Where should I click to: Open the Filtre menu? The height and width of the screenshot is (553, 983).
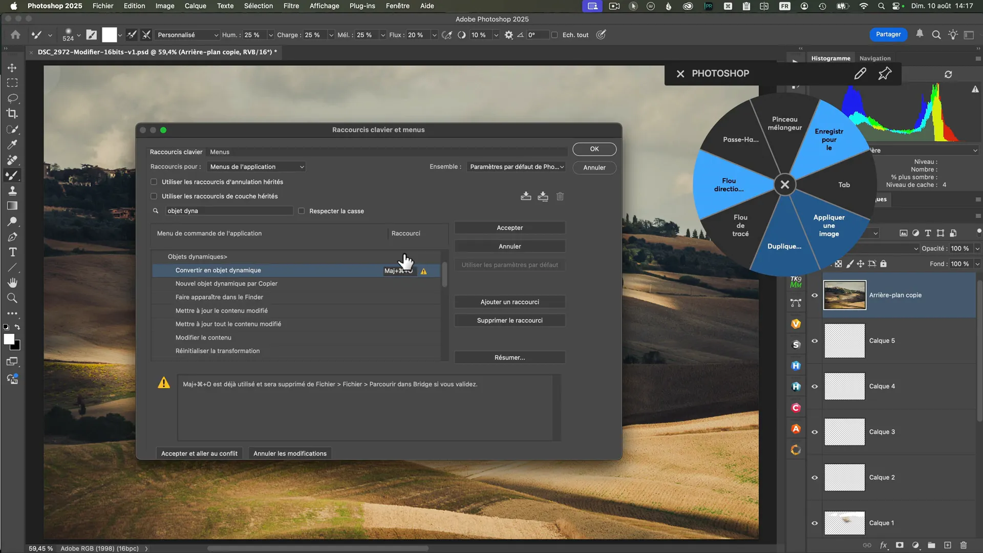pyautogui.click(x=291, y=6)
